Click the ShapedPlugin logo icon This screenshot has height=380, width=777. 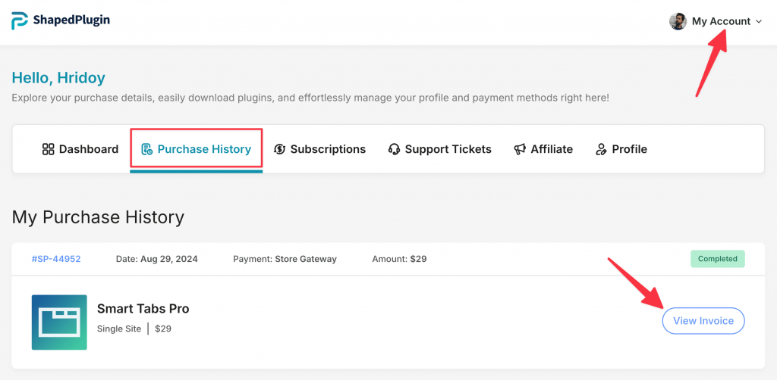[x=20, y=20]
